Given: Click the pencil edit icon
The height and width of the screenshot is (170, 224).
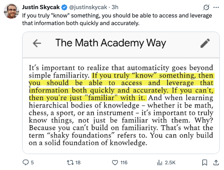Looking at the screenshot, I should (x=205, y=43).
